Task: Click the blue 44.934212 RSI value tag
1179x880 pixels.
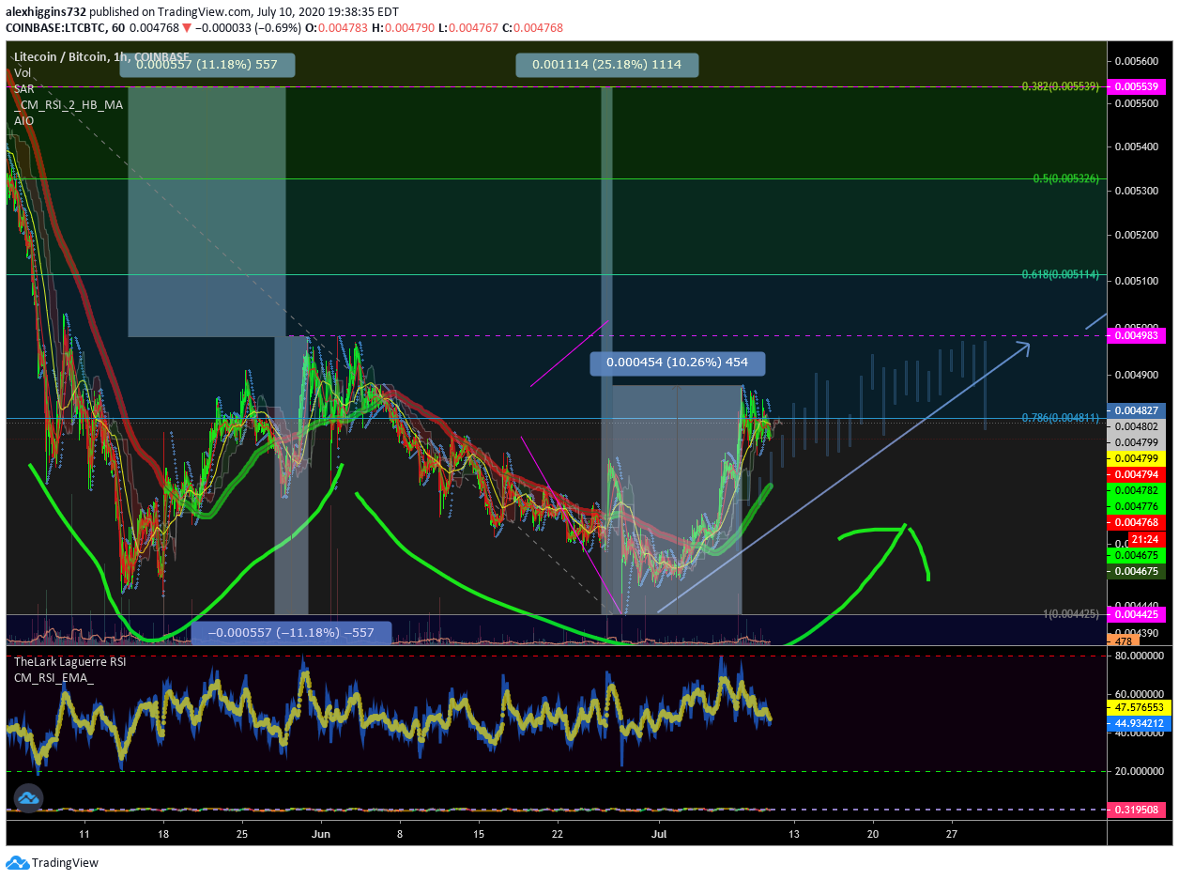Action: click(x=1139, y=723)
